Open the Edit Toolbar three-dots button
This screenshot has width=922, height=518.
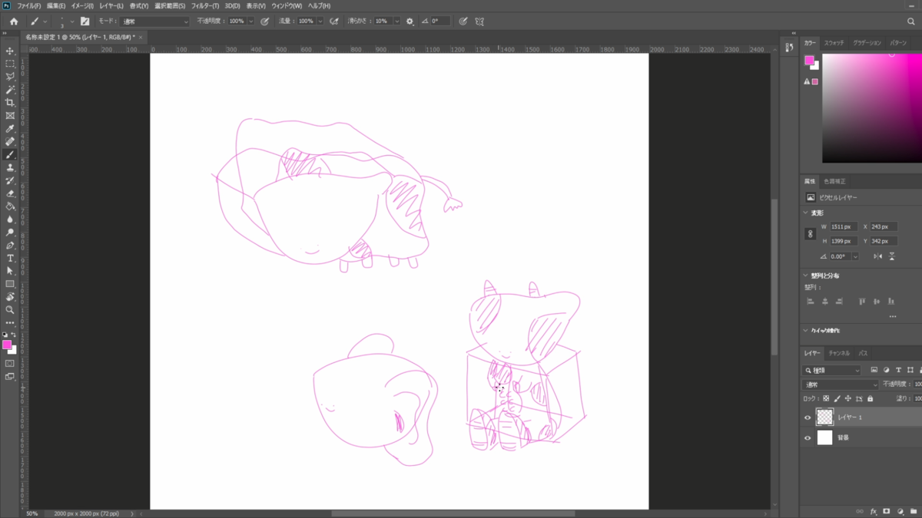tap(10, 323)
